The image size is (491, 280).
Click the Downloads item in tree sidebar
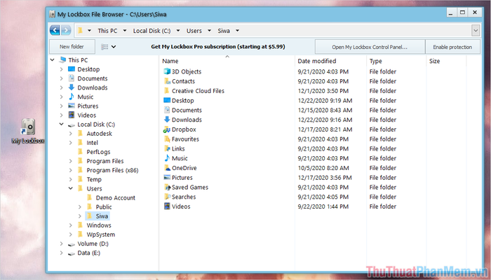click(x=93, y=87)
